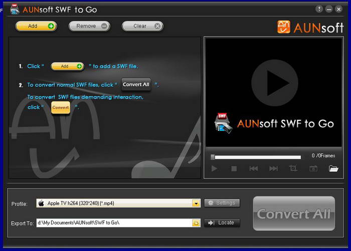
Task: Click the SWF printer logo in preview
Action: coord(223,123)
